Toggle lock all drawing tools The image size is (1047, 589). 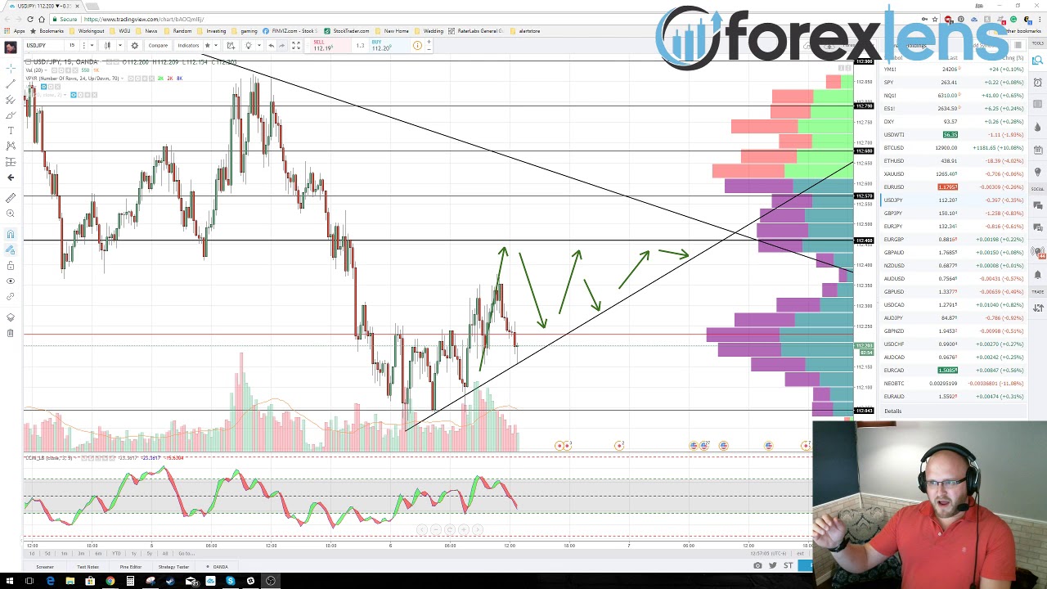click(x=11, y=265)
